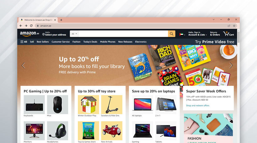Bookmark page with the star icon
This screenshot has width=257, height=143.
pyautogui.click(x=234, y=26)
